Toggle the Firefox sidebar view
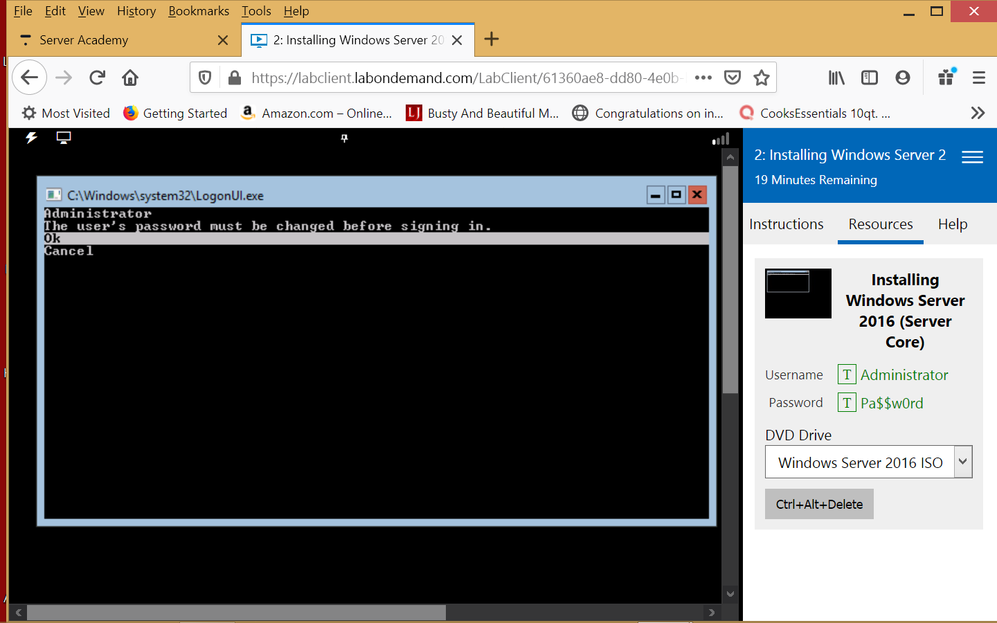997x623 pixels. click(x=869, y=78)
